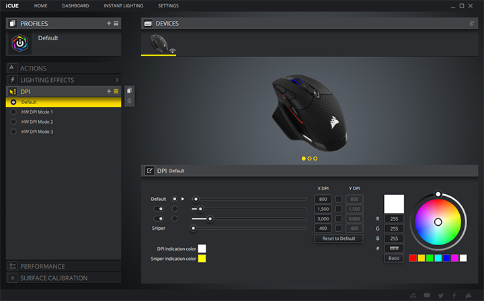Open the Twitter icon in footer

click(x=440, y=295)
